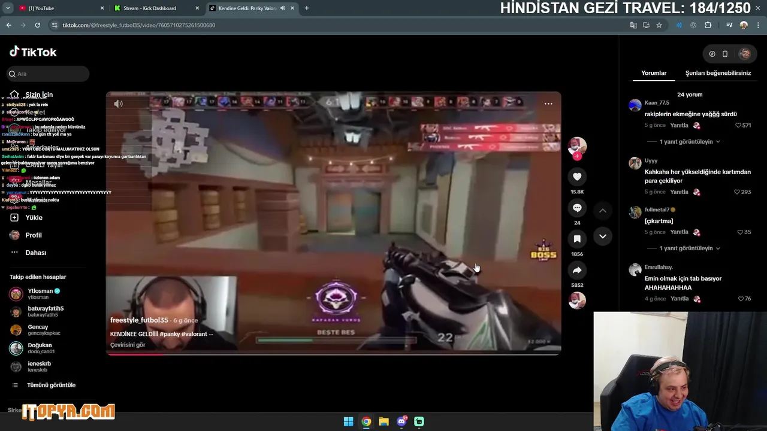Open the get-app phone icon in top pill
The image size is (767, 431).
coord(725,54)
